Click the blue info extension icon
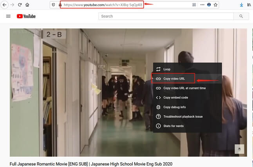Viewport: 253px width, 167px height. (209, 5)
